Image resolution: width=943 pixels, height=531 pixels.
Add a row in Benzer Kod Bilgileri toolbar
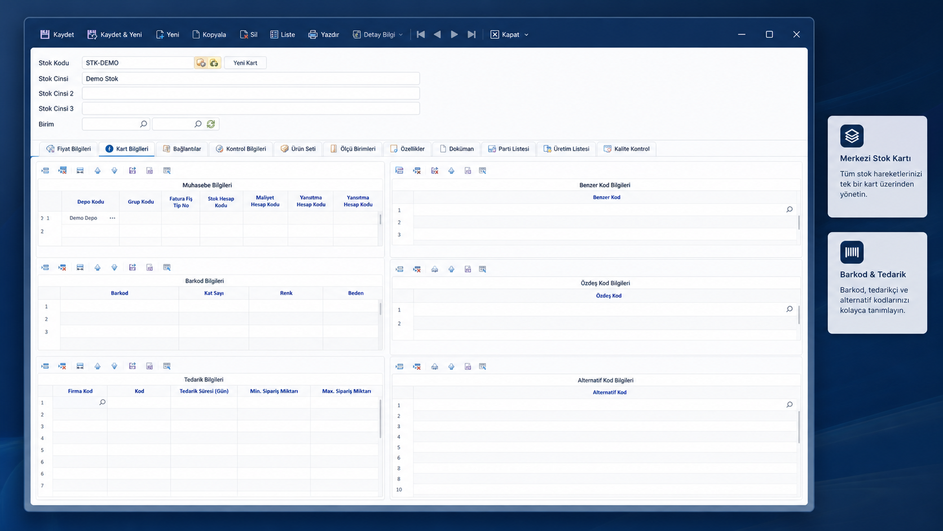tap(399, 170)
